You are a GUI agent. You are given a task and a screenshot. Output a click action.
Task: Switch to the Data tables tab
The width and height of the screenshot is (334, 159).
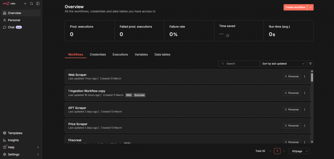162,55
